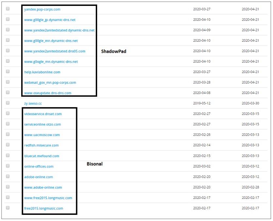Tick the checkbox for redfish.misecure.com
The height and width of the screenshot is (221, 273).
pyautogui.click(x=8, y=145)
